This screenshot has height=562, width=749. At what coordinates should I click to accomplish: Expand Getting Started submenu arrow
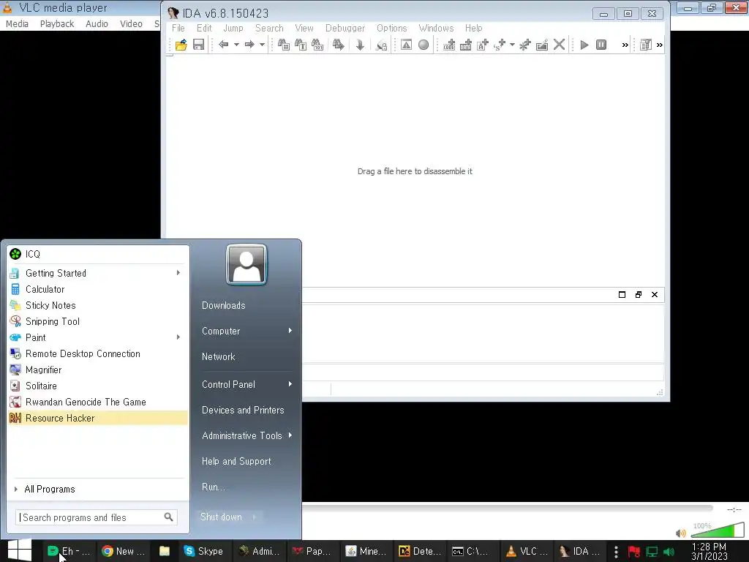(178, 273)
